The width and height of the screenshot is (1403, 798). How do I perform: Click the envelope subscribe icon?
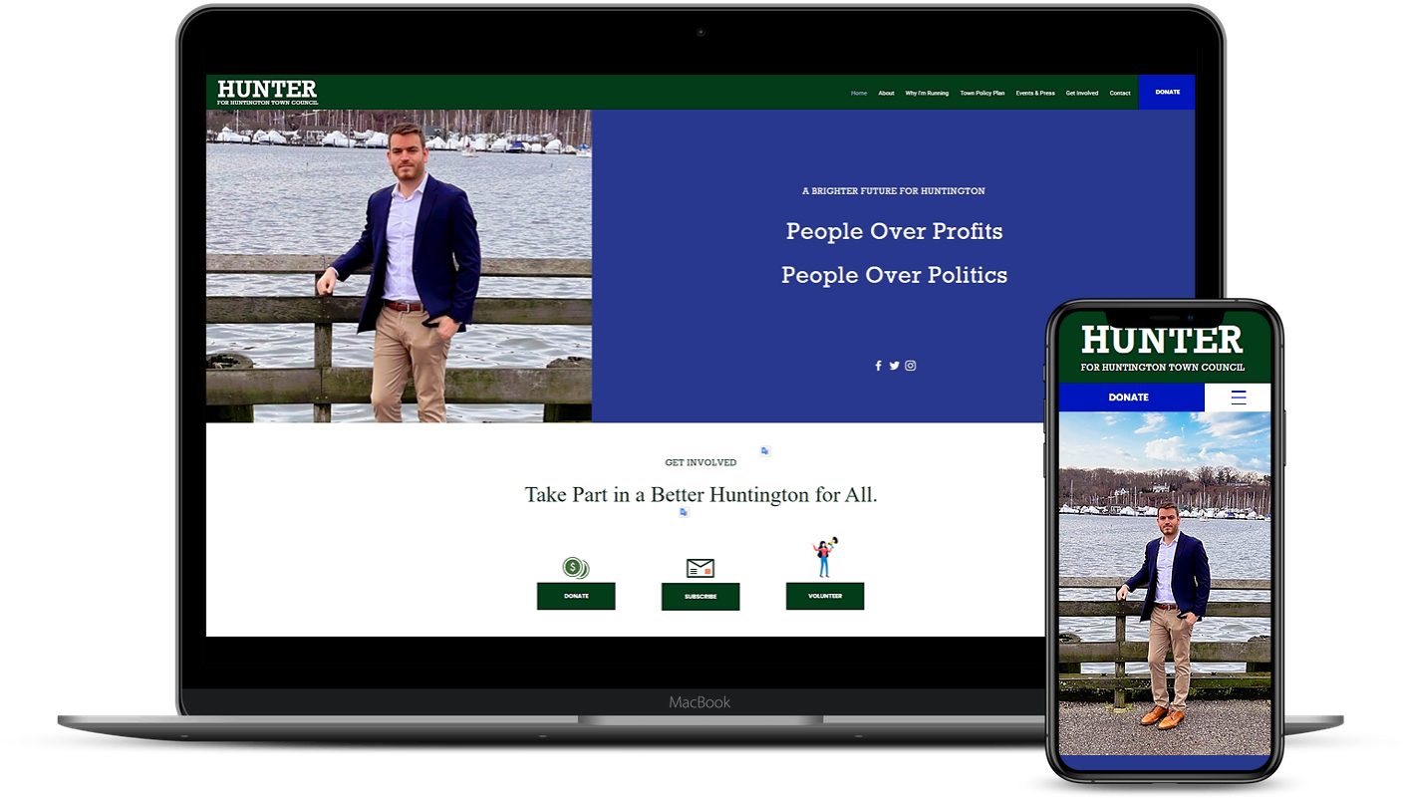coord(701,569)
